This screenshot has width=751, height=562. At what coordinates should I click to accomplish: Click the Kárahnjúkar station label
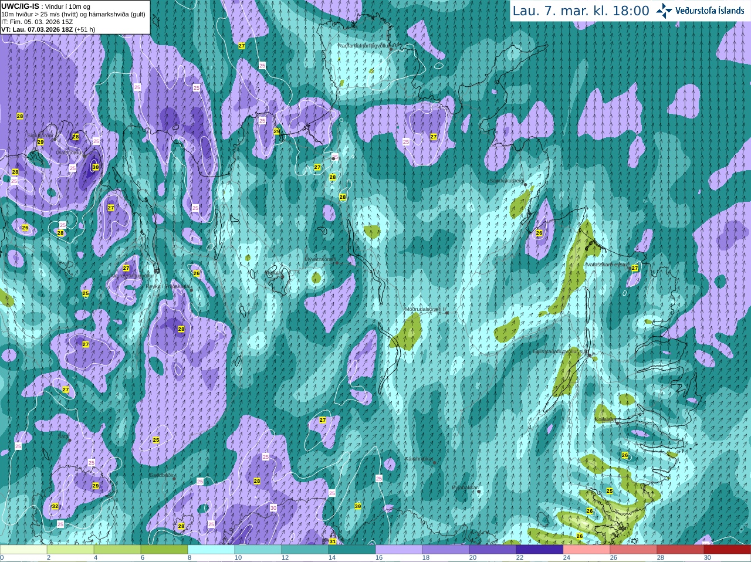419,459
